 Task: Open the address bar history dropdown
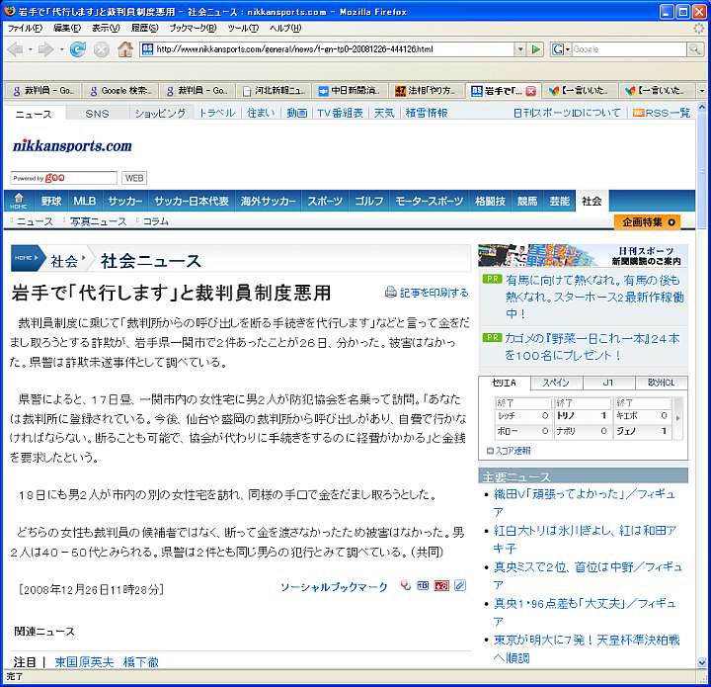[x=520, y=49]
